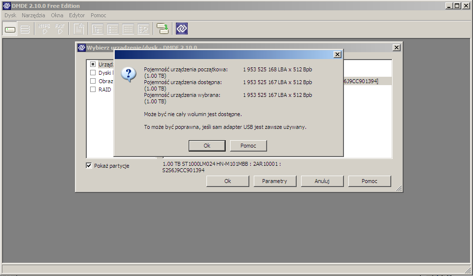
Task: Click the blue DMDE logo toolbar icon
Action: (182, 29)
